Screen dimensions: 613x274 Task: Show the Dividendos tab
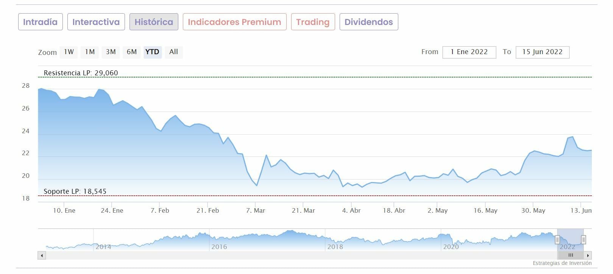click(x=368, y=22)
